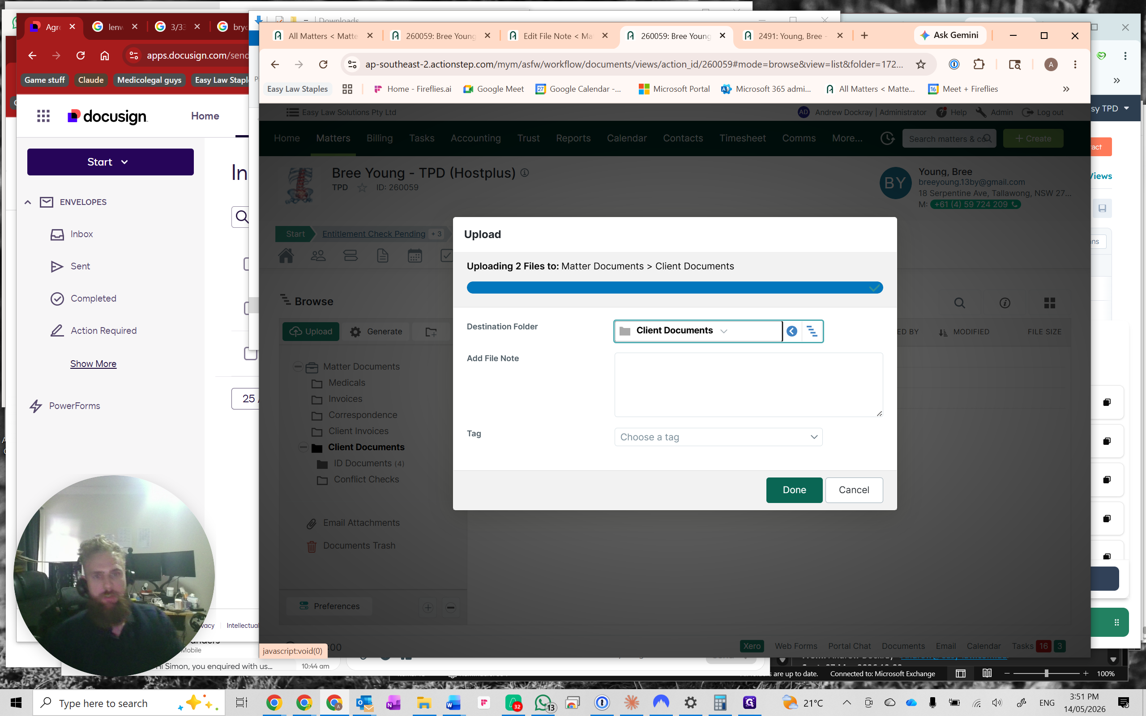1146x716 pixels.
Task: Open the Google Meet bookmark
Action: [493, 89]
